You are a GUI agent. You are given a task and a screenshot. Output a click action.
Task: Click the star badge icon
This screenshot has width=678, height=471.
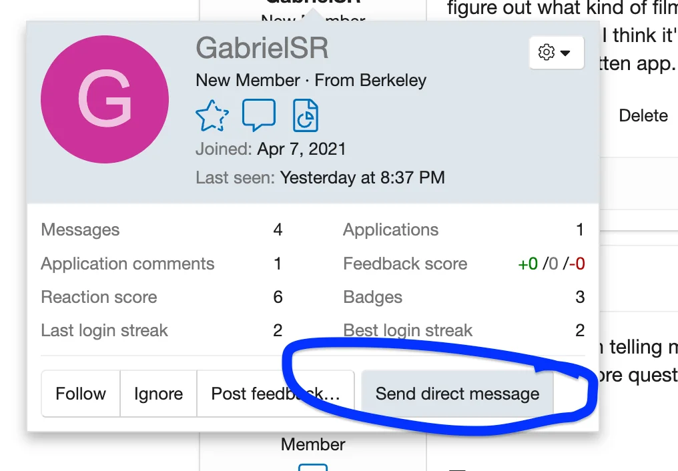[212, 116]
